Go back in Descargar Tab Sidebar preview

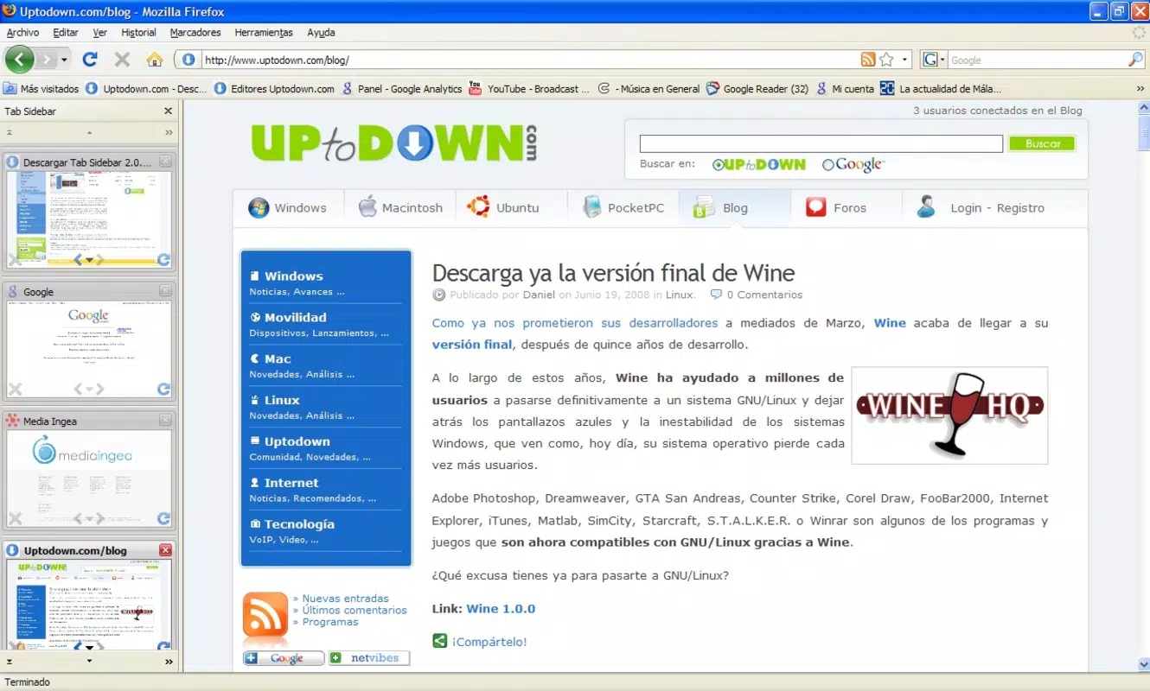tap(78, 260)
